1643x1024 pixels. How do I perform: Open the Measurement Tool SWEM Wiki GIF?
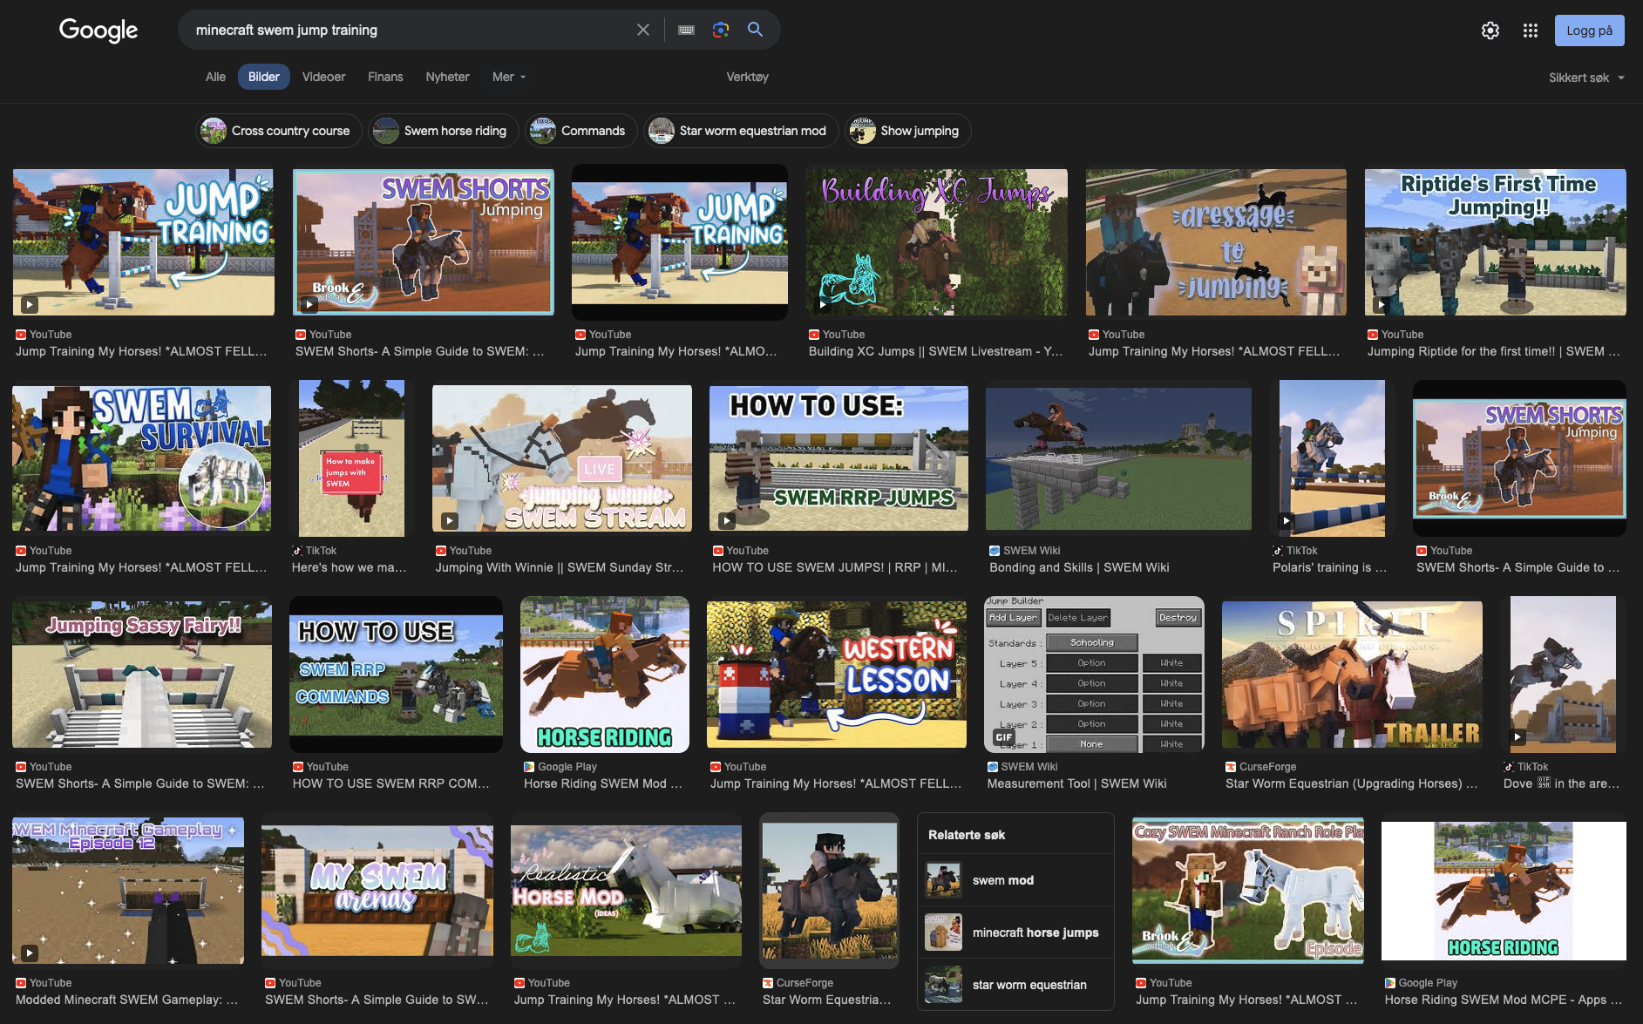pyautogui.click(x=1094, y=674)
